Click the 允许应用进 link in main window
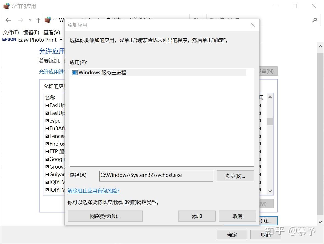Screen dimensions: 324x244 click(52, 72)
